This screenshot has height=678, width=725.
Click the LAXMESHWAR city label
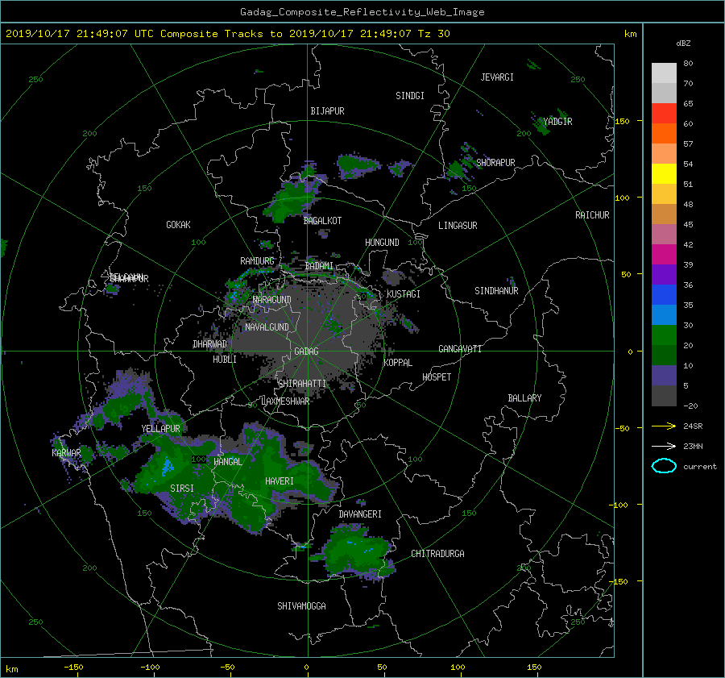tap(285, 401)
